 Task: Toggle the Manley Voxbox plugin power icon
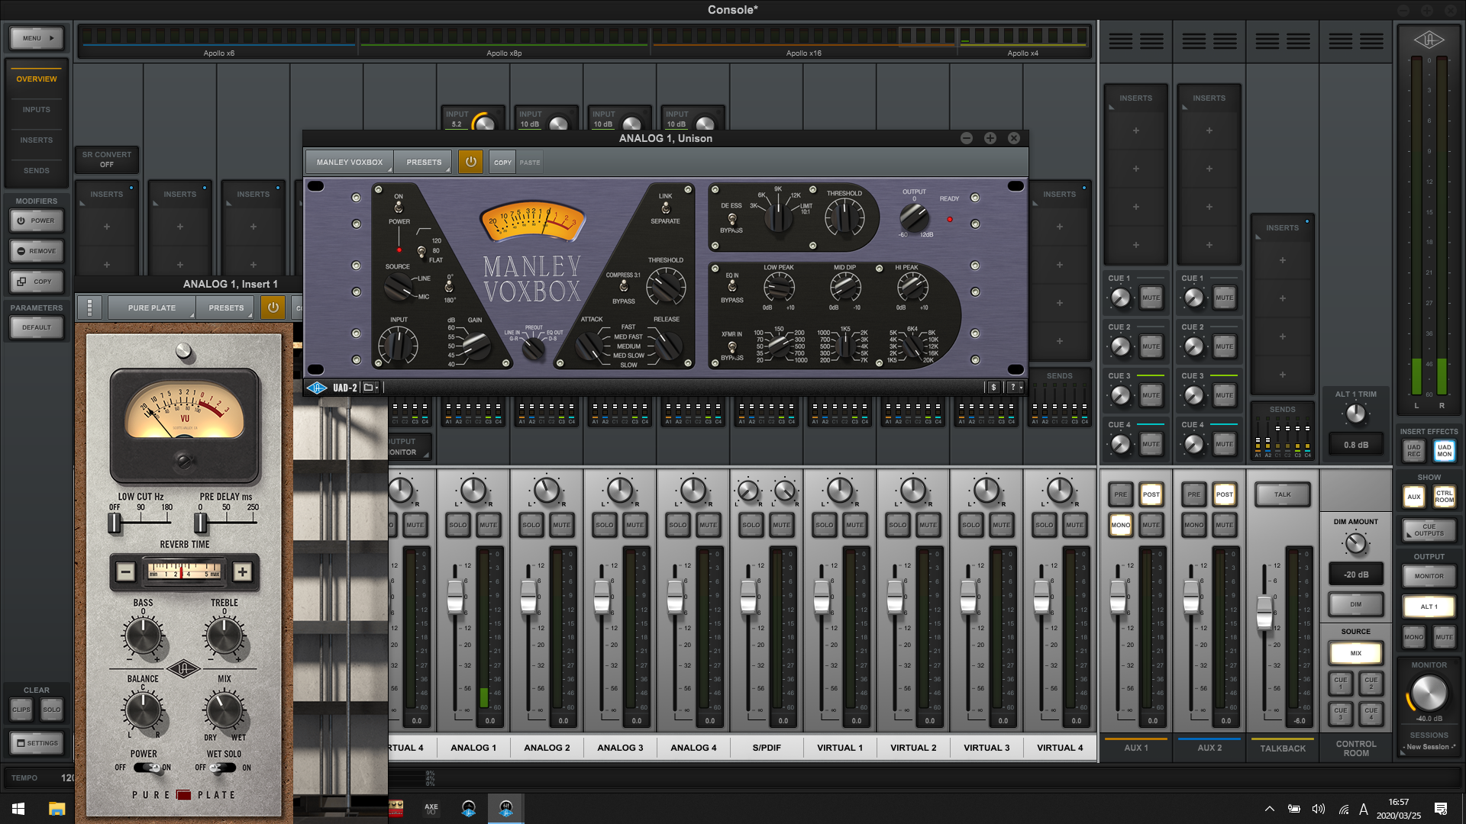470,162
